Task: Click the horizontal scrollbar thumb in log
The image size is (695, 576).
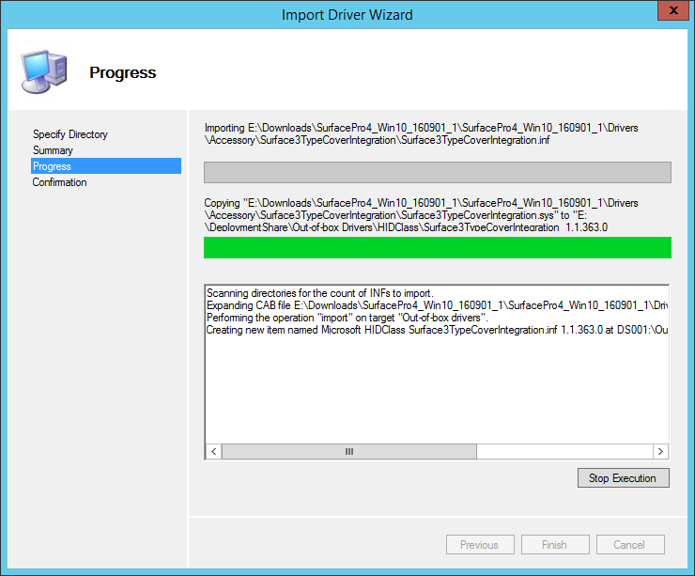Action: click(349, 451)
